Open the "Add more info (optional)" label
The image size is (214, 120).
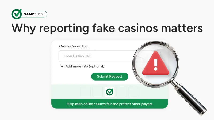[85, 66]
